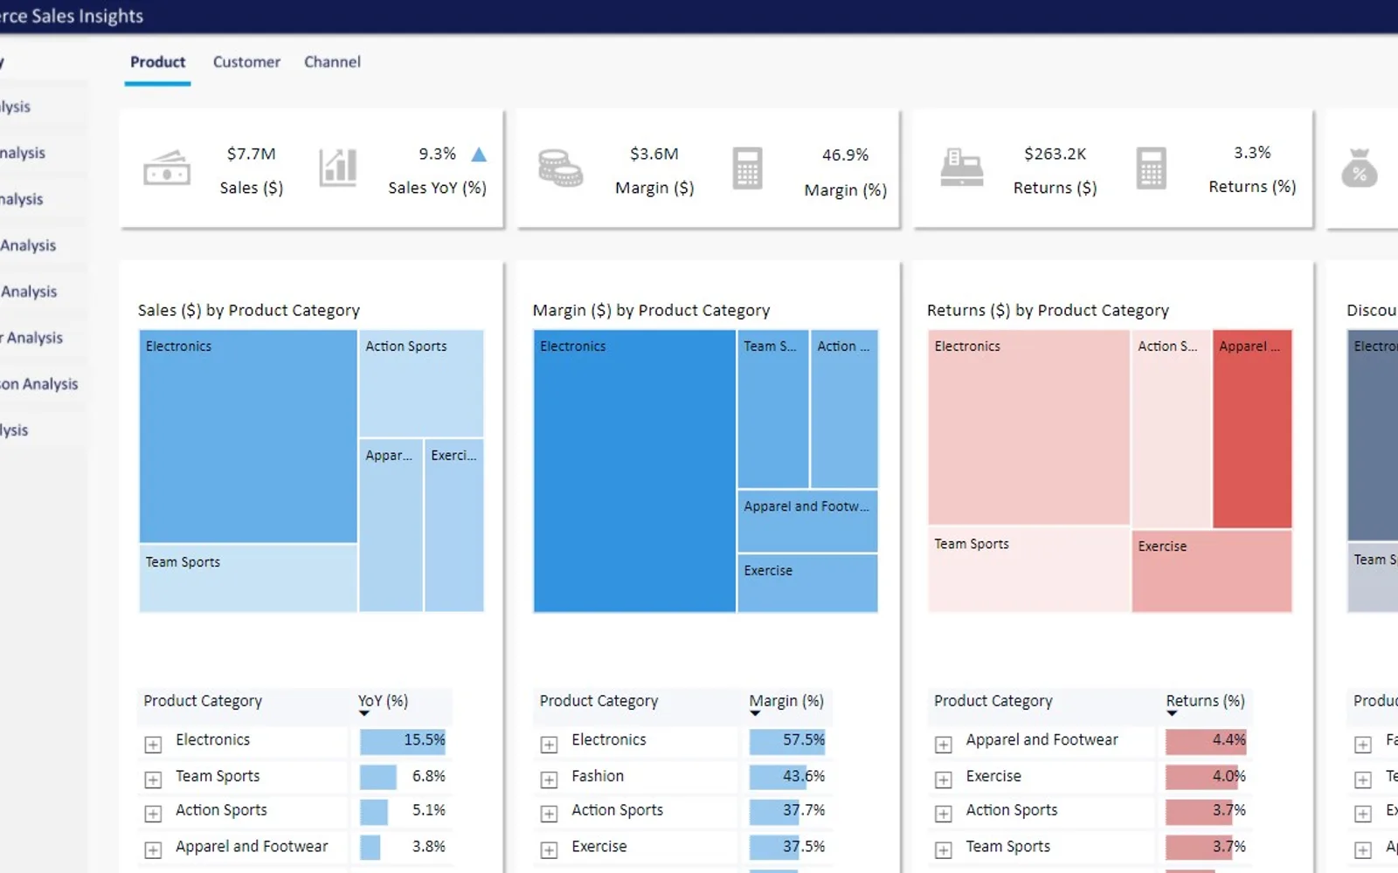The height and width of the screenshot is (873, 1398).
Task: Select Exercise tile in Returns treemap
Action: [1212, 571]
